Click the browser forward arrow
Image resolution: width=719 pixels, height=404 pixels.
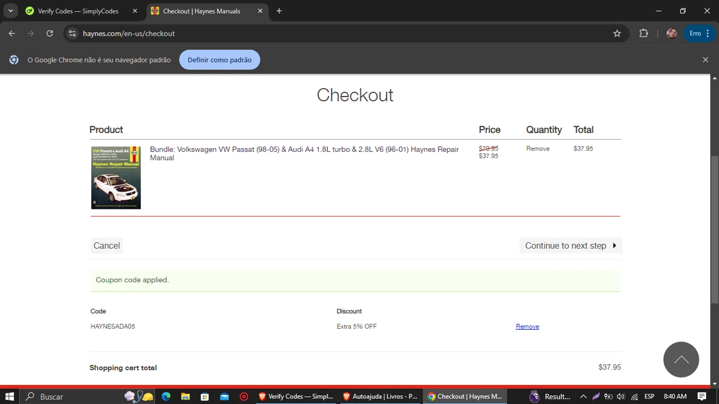[x=31, y=34]
